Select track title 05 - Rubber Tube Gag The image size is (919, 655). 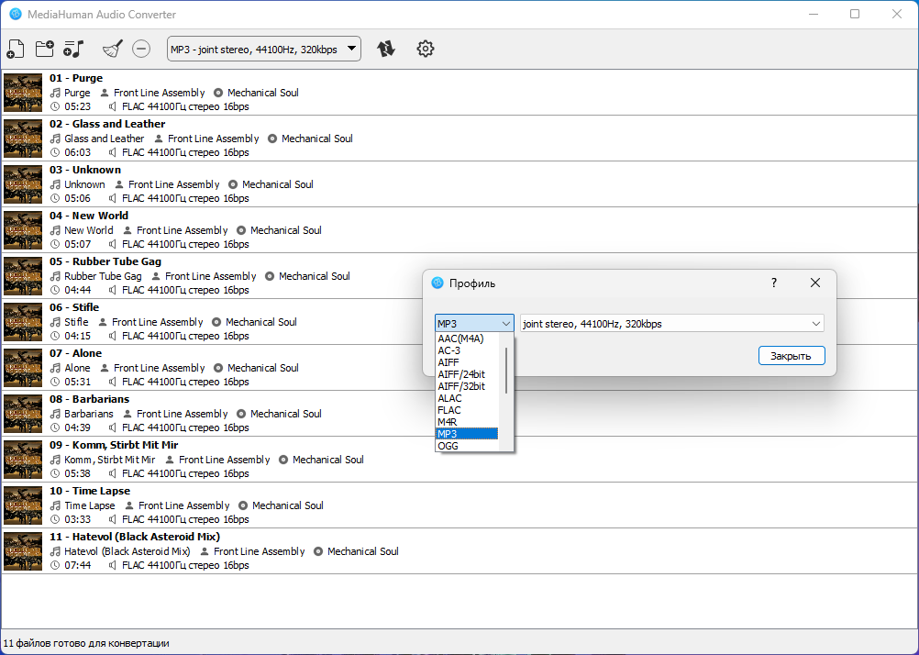click(x=105, y=261)
